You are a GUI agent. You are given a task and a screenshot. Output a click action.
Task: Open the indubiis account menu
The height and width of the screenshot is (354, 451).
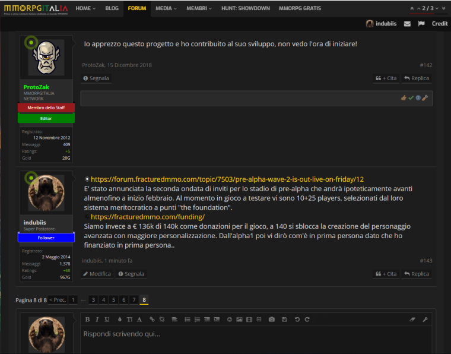[x=381, y=24]
